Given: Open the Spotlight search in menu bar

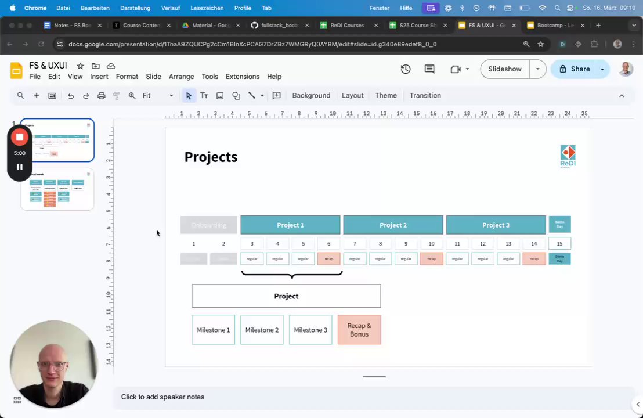Looking at the screenshot, I should pos(557,8).
